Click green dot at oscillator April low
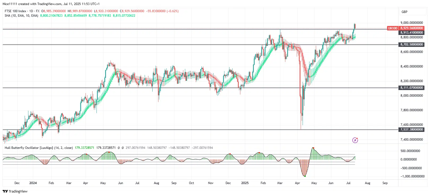The height and width of the screenshot is (196, 430). point(305,176)
